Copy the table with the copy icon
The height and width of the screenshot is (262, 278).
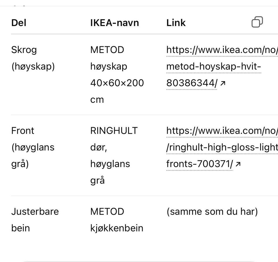coord(257,22)
